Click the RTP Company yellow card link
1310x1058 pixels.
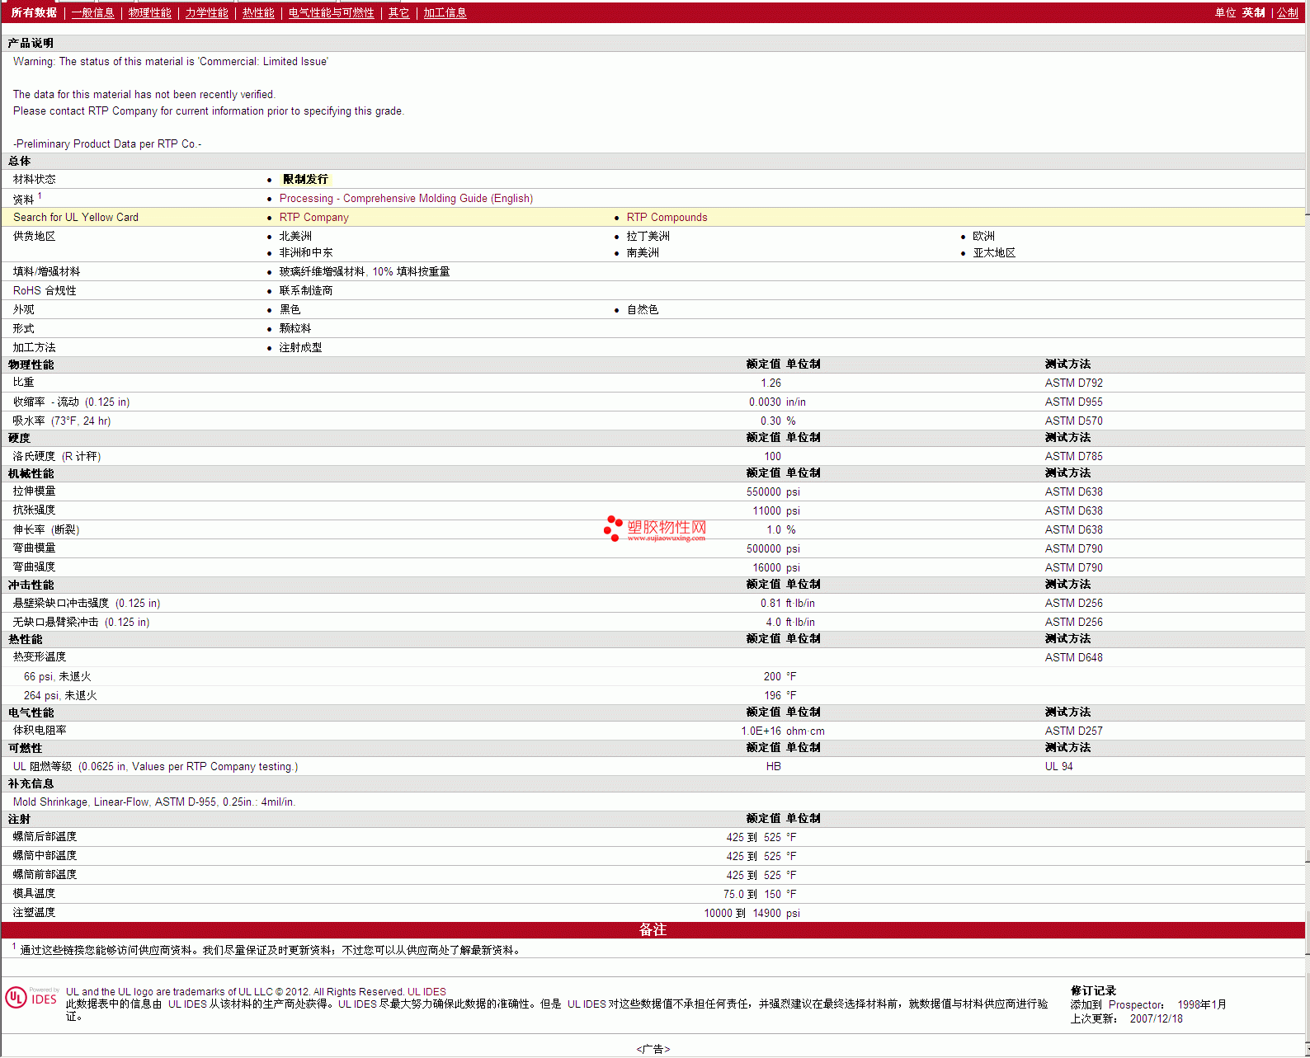point(313,218)
